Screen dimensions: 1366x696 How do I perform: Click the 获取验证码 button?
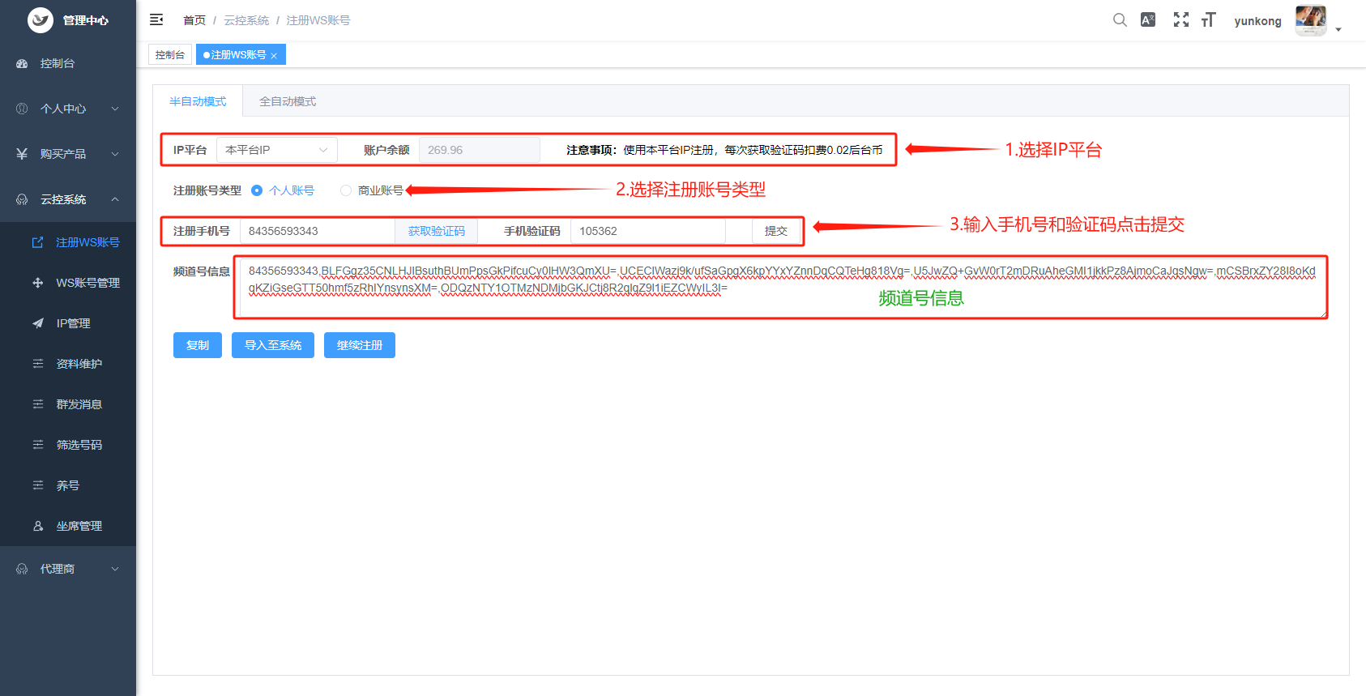pyautogui.click(x=437, y=231)
